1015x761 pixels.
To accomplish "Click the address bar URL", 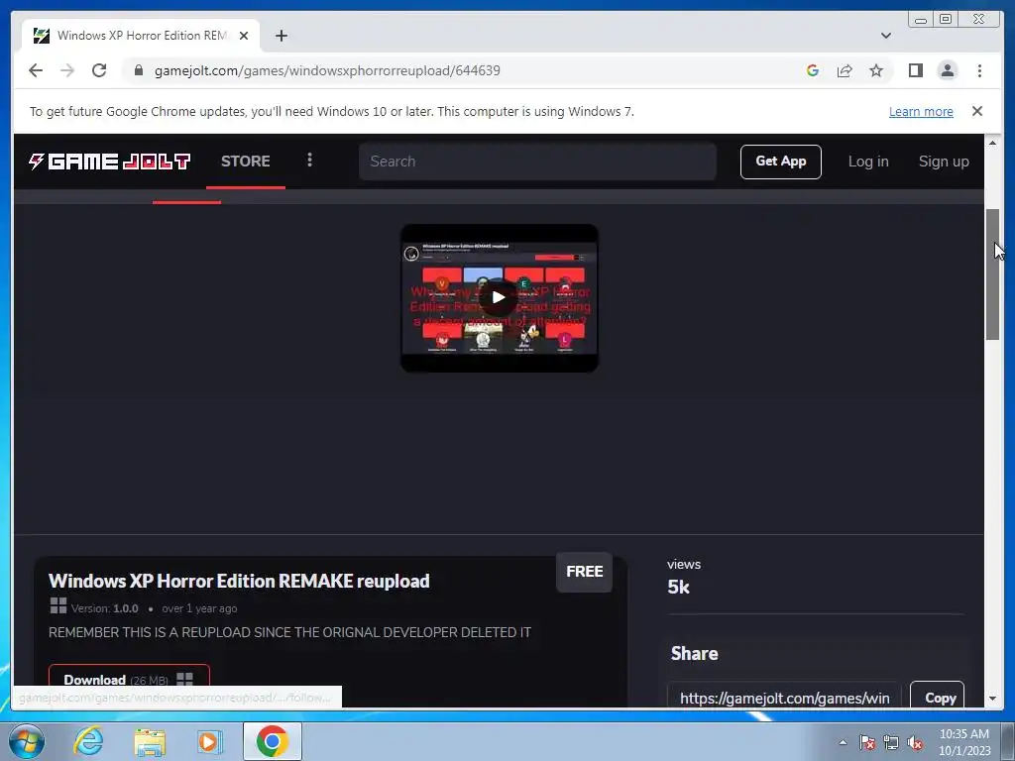I will (327, 70).
